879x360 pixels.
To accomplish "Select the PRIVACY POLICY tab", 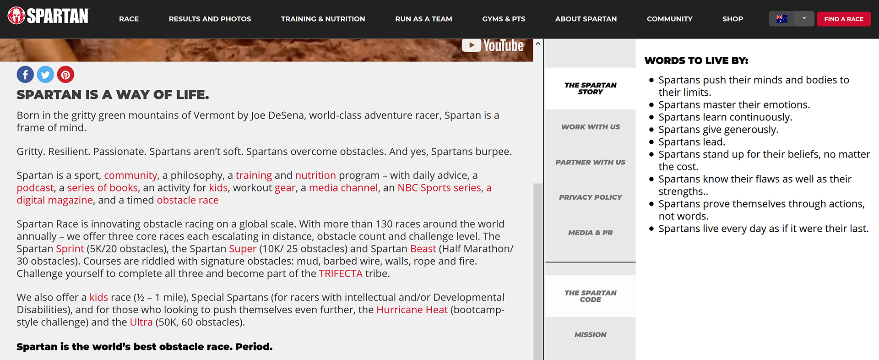I will [x=590, y=197].
